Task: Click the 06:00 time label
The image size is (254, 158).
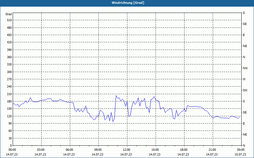Action: tap(70, 150)
